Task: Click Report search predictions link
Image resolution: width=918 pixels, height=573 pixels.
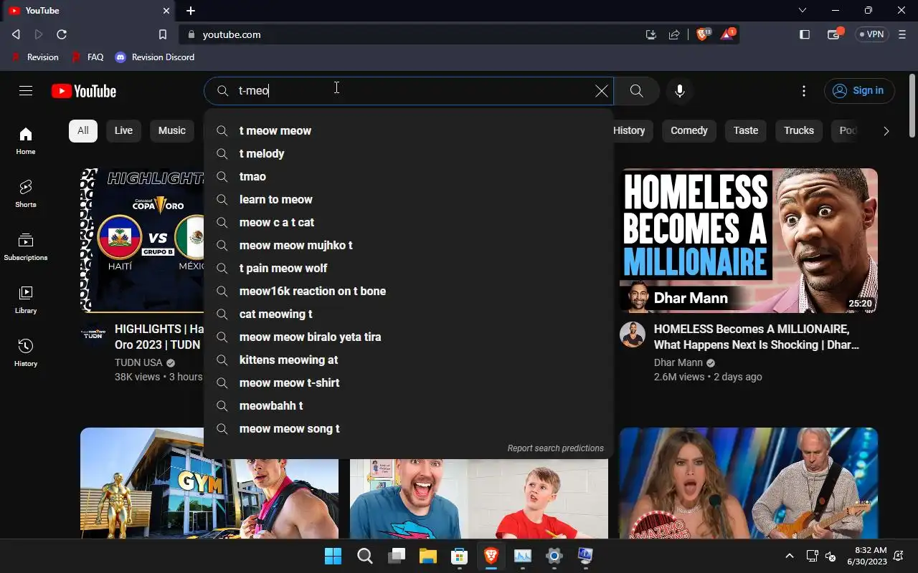Action: (x=555, y=448)
